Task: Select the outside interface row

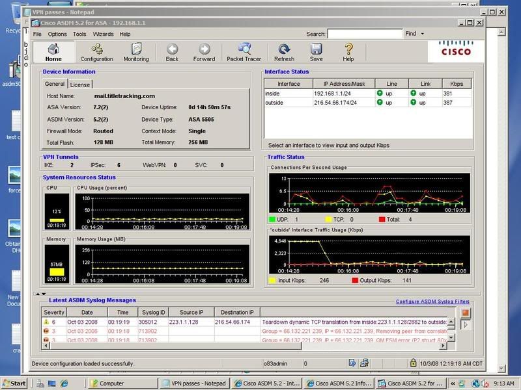Action: (x=368, y=103)
